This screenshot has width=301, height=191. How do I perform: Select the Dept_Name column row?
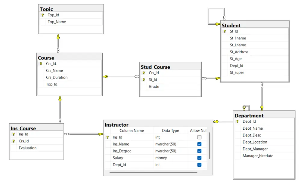click(264, 128)
